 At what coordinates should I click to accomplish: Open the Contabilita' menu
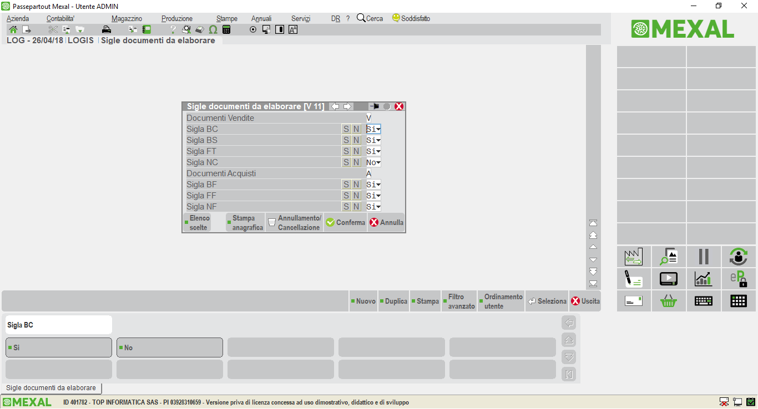click(x=60, y=18)
